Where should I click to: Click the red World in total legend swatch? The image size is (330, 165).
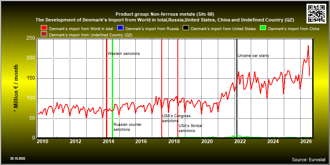tap(44, 28)
